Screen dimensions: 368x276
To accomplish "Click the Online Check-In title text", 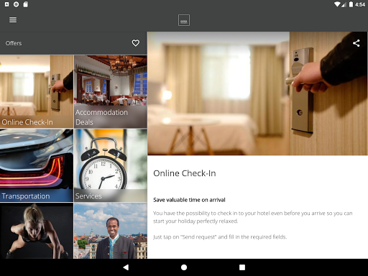I will (x=185, y=173).
